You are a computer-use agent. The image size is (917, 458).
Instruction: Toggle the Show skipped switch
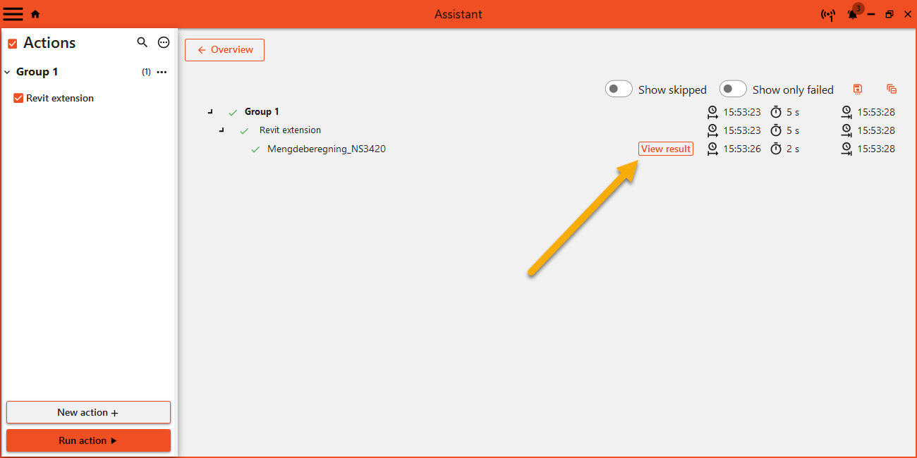point(619,89)
